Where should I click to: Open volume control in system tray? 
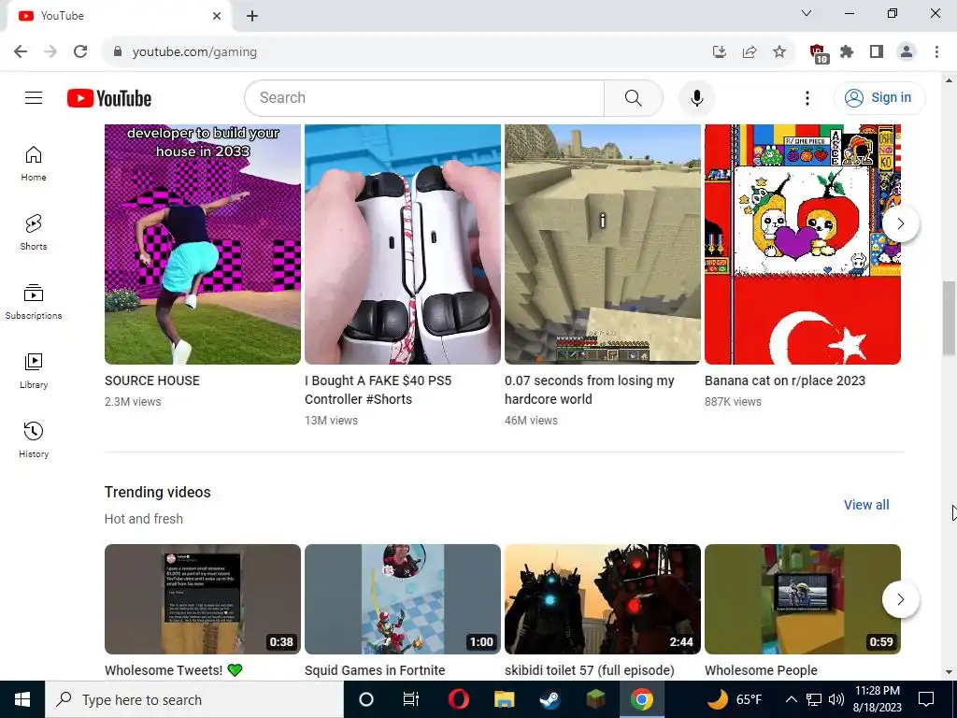(x=836, y=699)
